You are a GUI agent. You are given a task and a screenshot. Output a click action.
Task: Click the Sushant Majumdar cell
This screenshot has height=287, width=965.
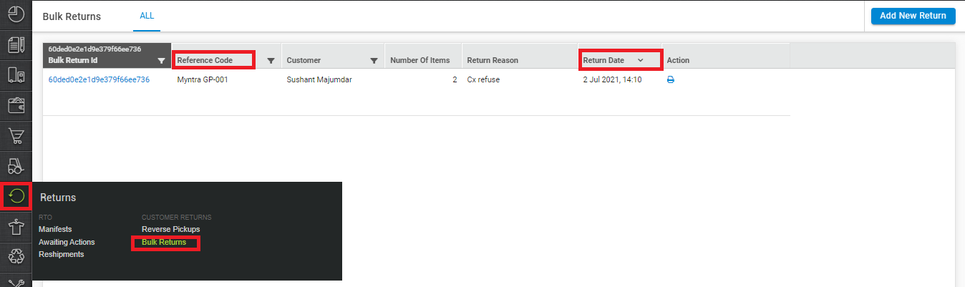(319, 79)
